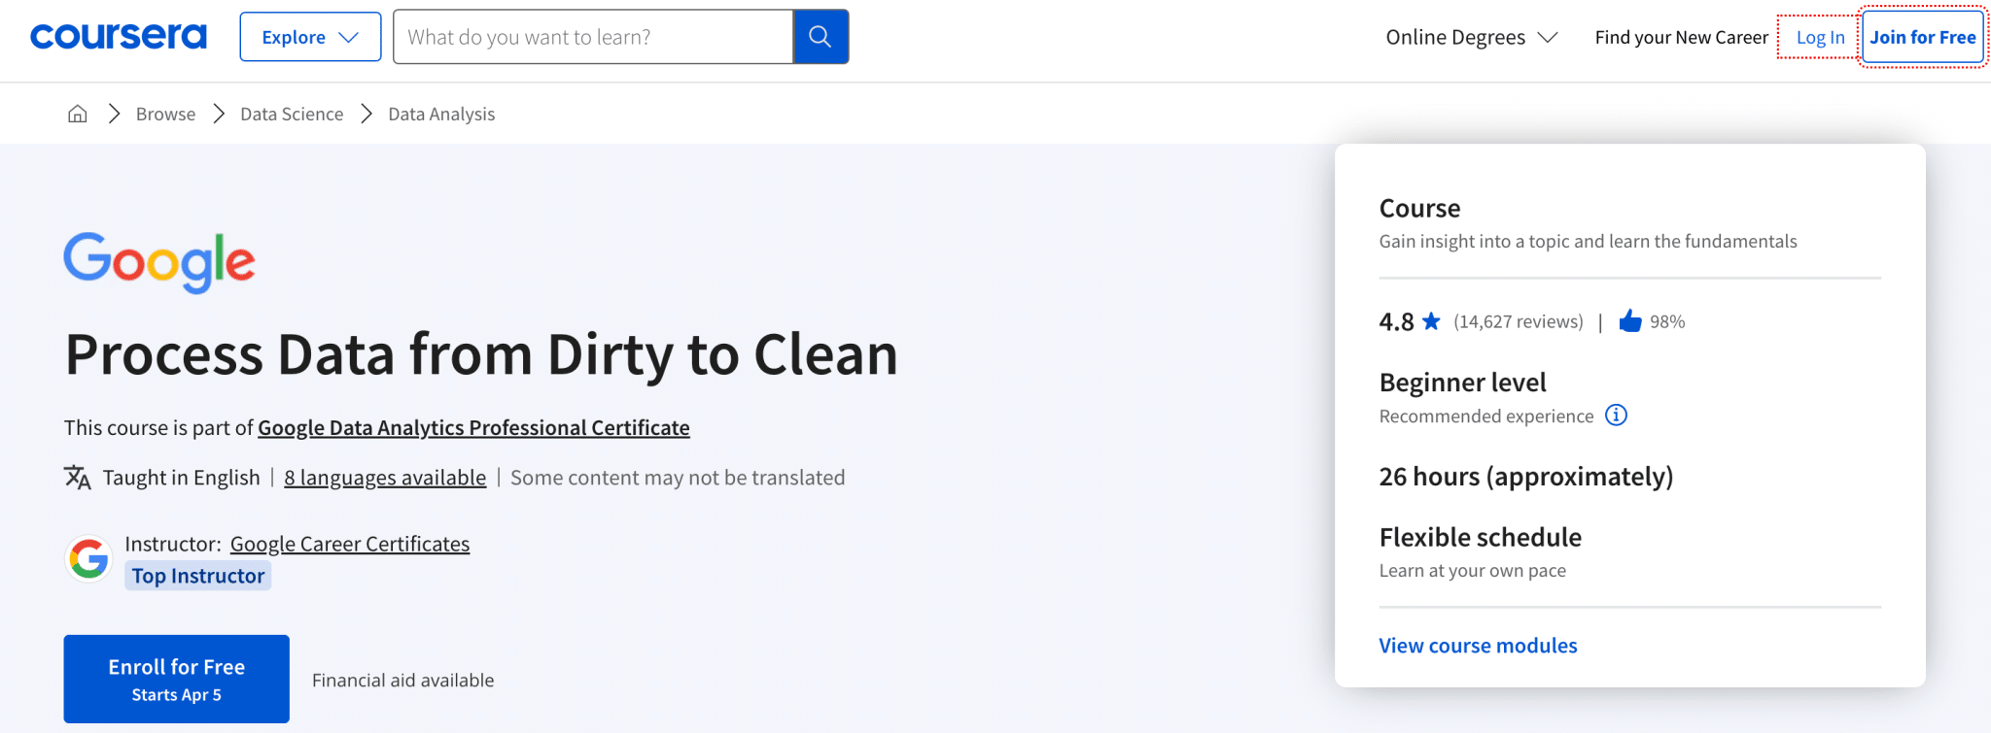Click the Coursera logo
Viewport: 1991px width, 733px height.
coord(119,37)
